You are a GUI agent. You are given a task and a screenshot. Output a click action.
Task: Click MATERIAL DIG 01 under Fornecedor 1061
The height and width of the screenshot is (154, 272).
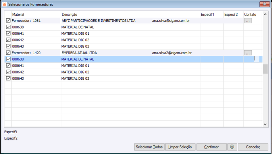[x=75, y=33]
